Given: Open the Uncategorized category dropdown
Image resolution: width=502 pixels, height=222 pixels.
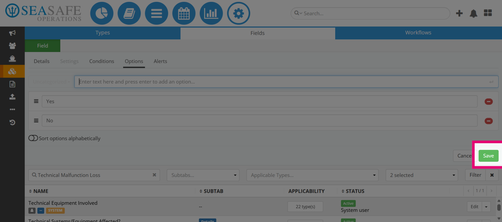Looking at the screenshot, I should click(51, 82).
